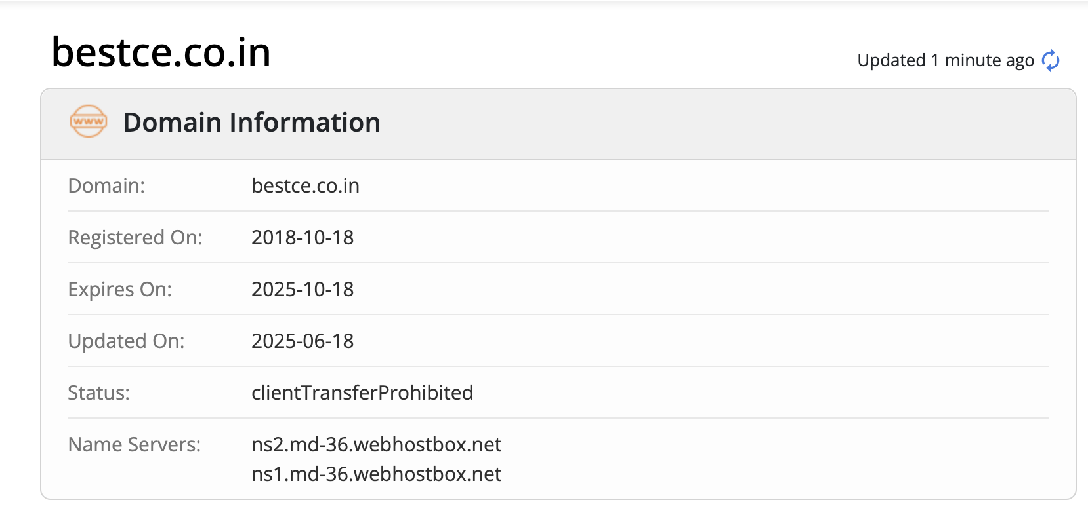
Task: Click the Name Servers: label
Action: 135,444
